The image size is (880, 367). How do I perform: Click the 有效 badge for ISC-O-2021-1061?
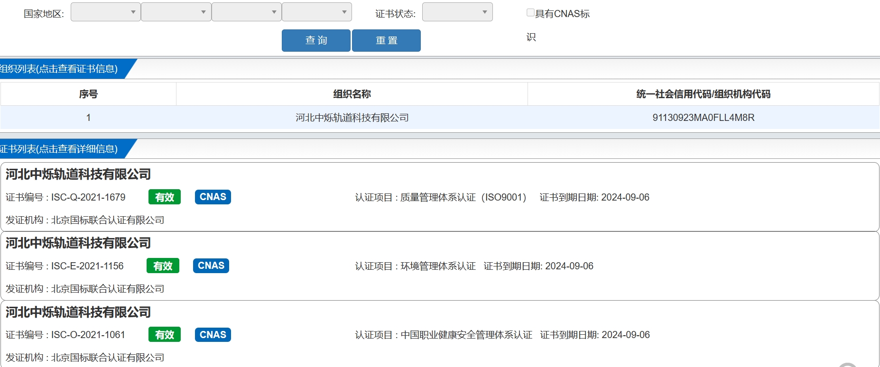[165, 335]
